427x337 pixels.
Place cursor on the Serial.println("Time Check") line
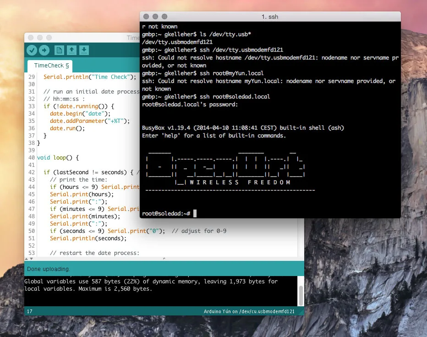point(92,77)
